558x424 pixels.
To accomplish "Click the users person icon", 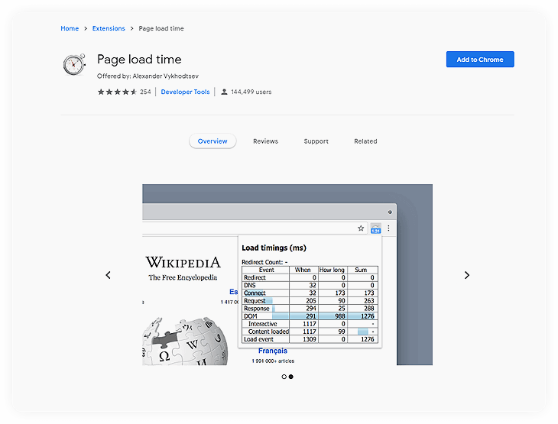I will pos(224,92).
